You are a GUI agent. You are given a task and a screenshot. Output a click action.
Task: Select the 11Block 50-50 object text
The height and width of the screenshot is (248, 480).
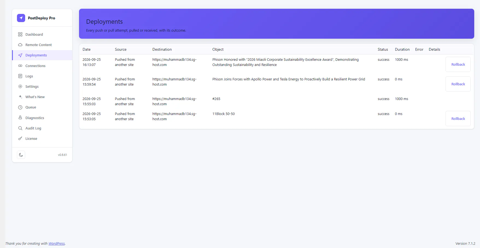[223, 114]
